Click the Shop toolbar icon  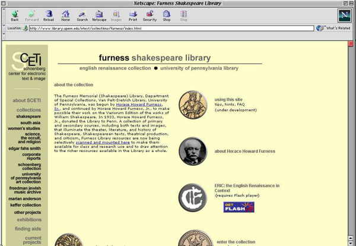[x=166, y=15]
